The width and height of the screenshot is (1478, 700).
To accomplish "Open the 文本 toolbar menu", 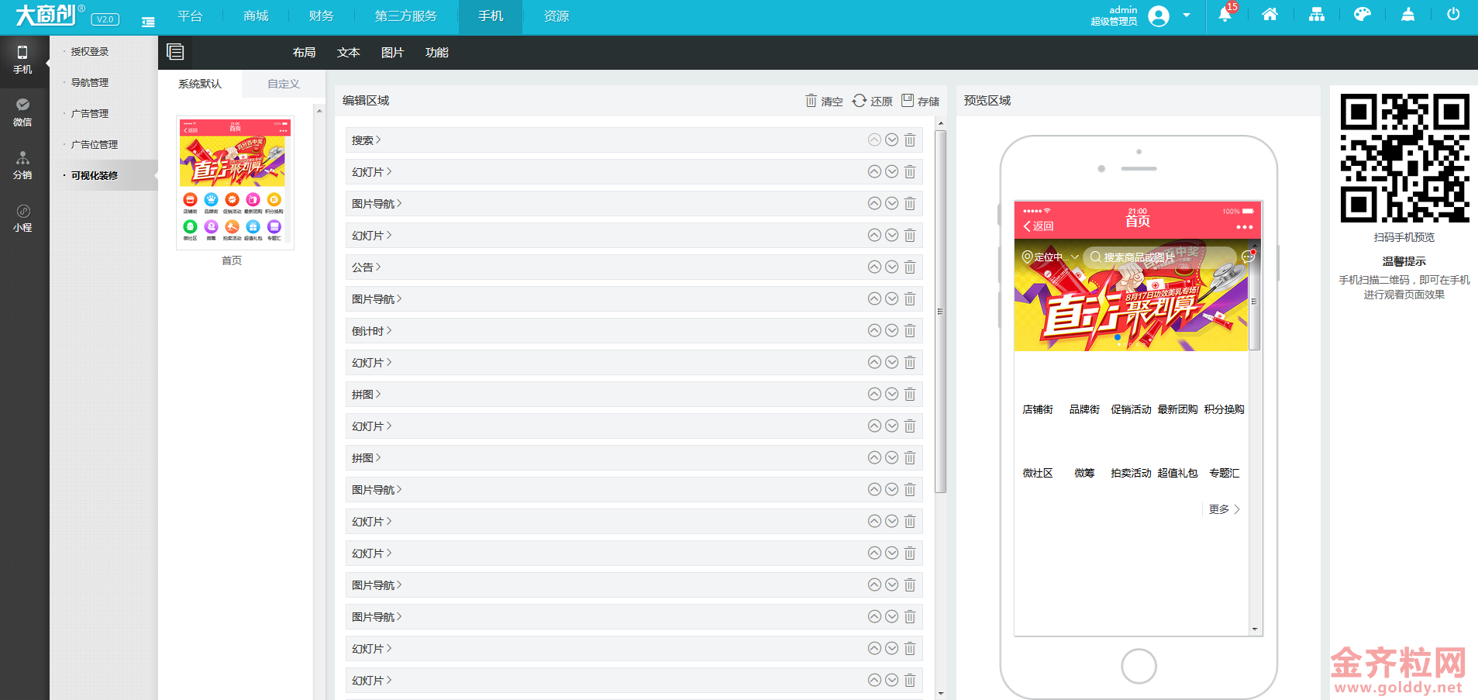I will pos(349,53).
